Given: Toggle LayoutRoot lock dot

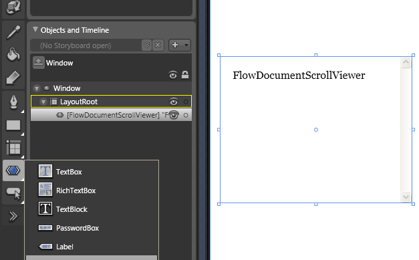Looking at the screenshot, I should point(186,102).
